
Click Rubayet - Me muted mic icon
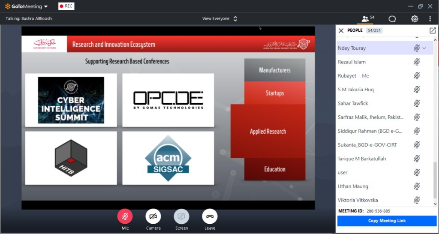tap(417, 75)
